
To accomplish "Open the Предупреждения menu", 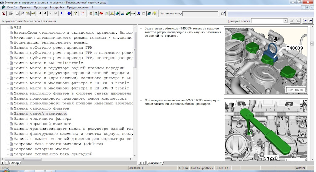I will [x=78, y=7].
